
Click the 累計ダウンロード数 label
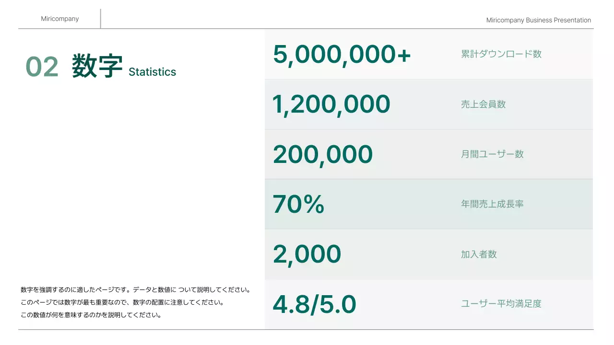point(501,54)
